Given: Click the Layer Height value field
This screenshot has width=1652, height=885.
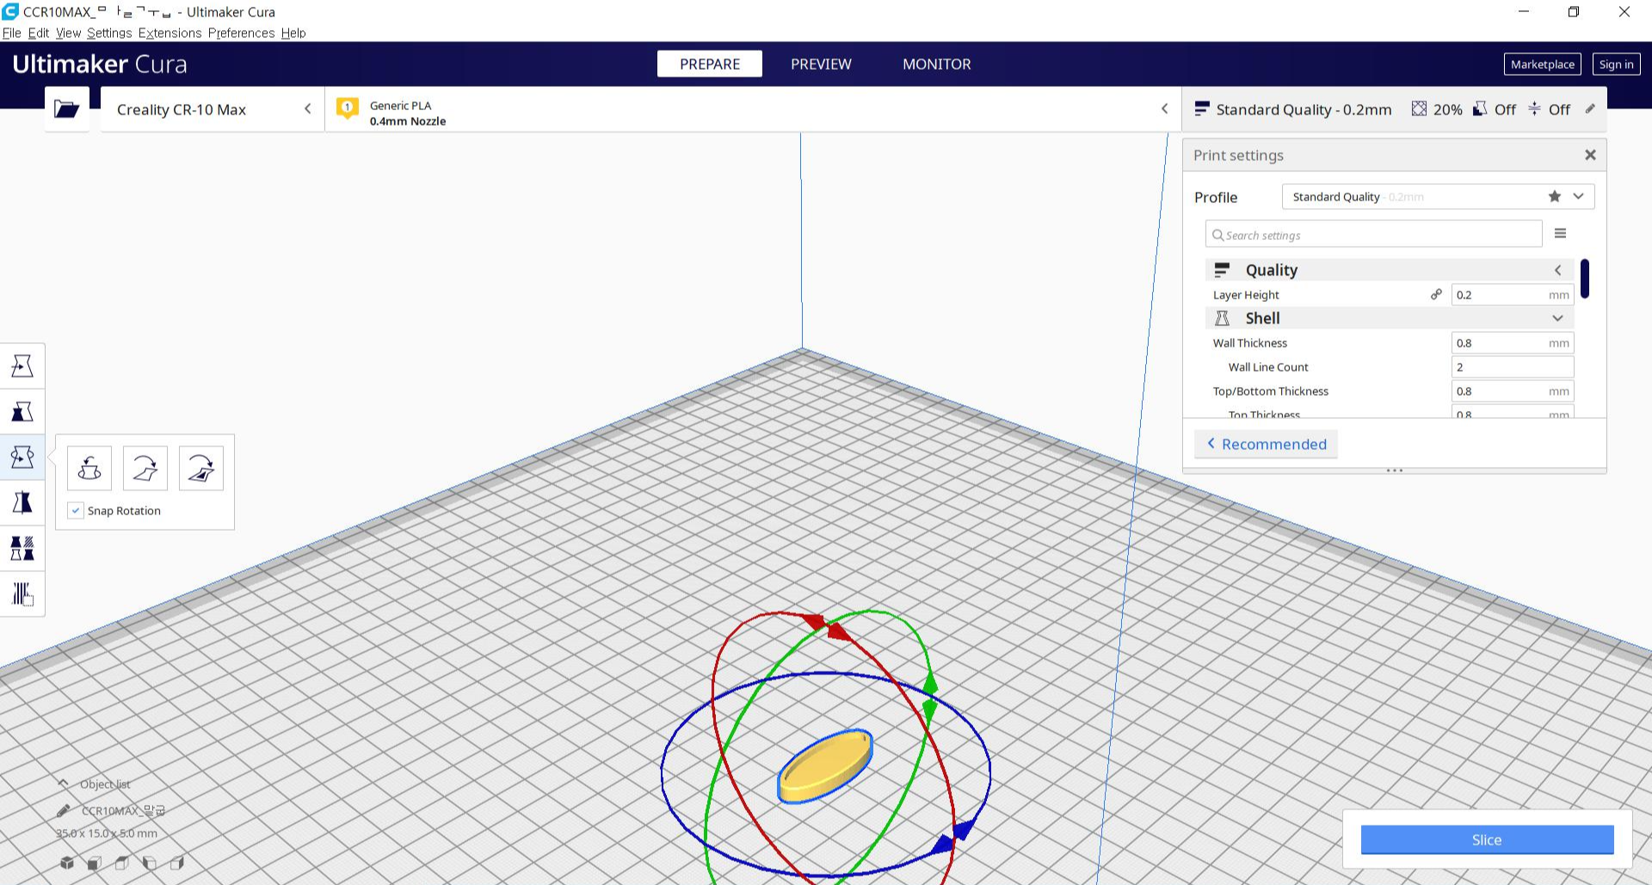Looking at the screenshot, I should [x=1513, y=294].
